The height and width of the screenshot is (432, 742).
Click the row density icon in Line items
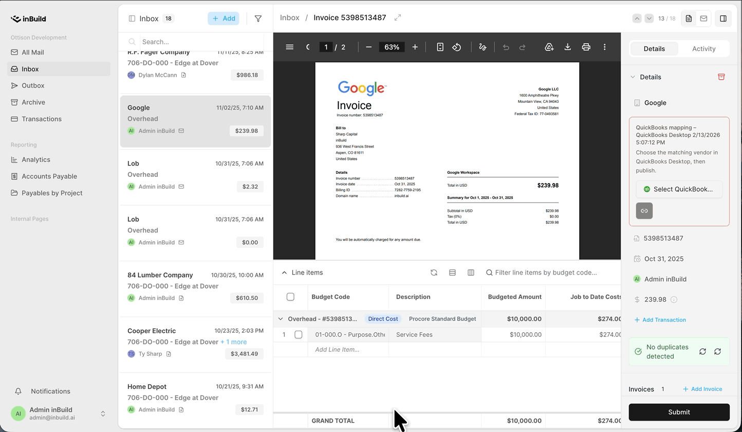click(453, 273)
